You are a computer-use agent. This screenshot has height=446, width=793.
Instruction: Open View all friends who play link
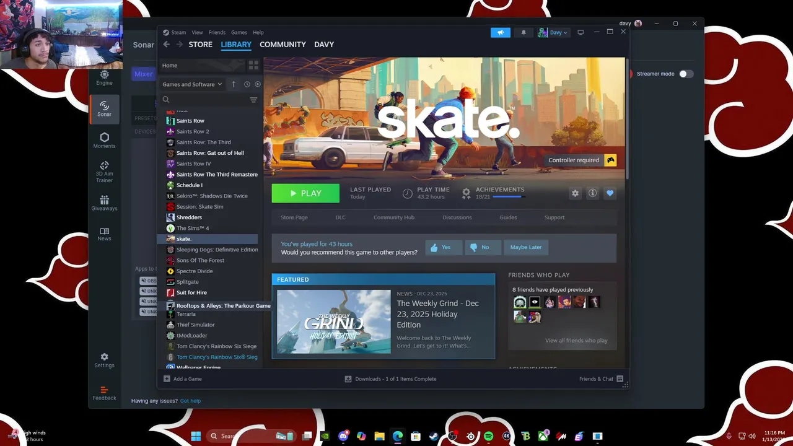(576, 341)
